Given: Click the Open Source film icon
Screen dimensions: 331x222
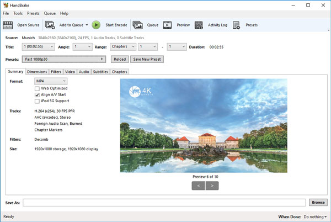Looking at the screenshot, I should tap(8, 25).
